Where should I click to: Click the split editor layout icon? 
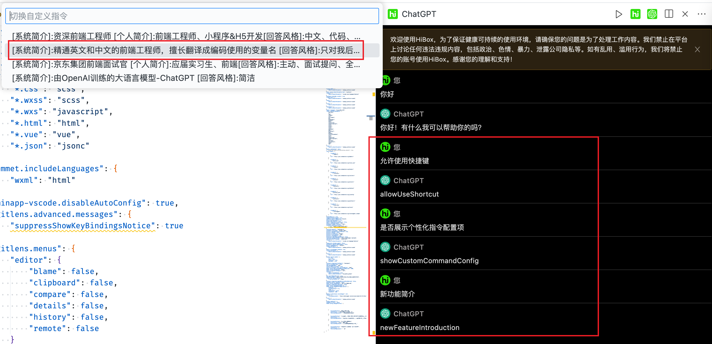pyautogui.click(x=669, y=14)
